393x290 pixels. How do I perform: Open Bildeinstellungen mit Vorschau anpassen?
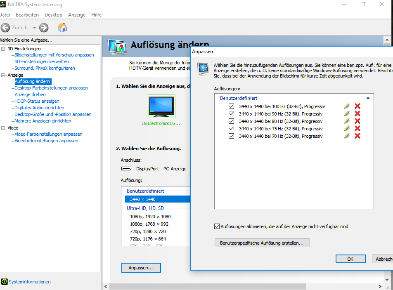pyautogui.click(x=54, y=55)
